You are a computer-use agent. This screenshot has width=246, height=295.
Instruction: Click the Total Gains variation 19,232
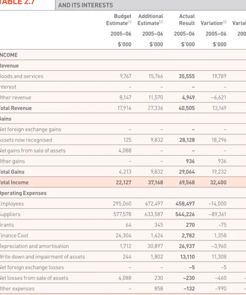click(219, 172)
